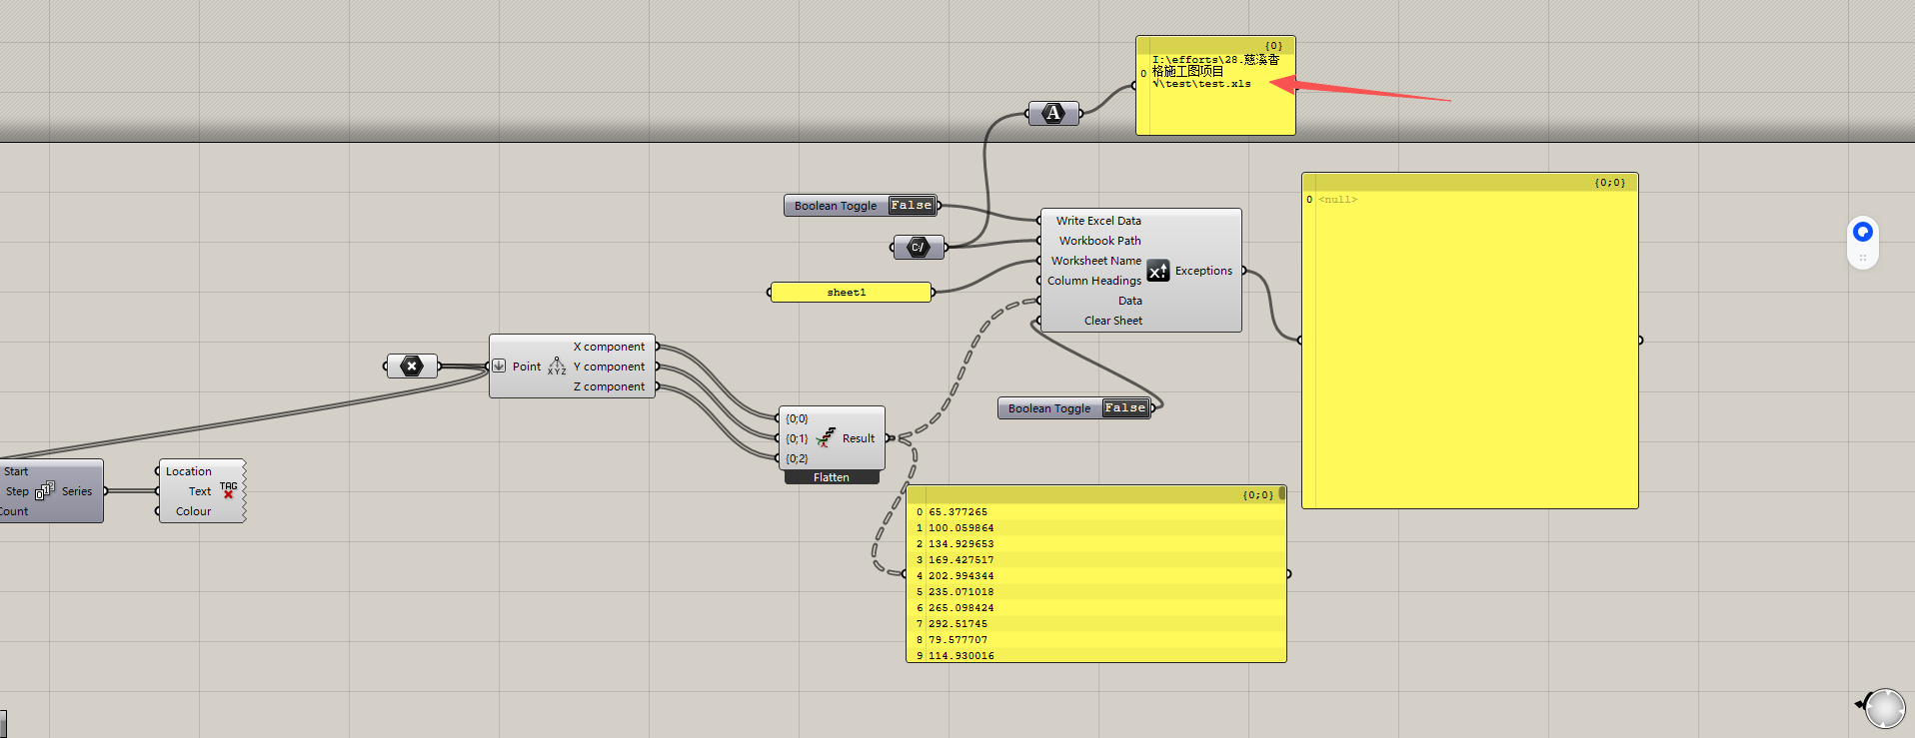Click the blue circle floating widget
The height and width of the screenshot is (738, 1915).
tap(1862, 232)
